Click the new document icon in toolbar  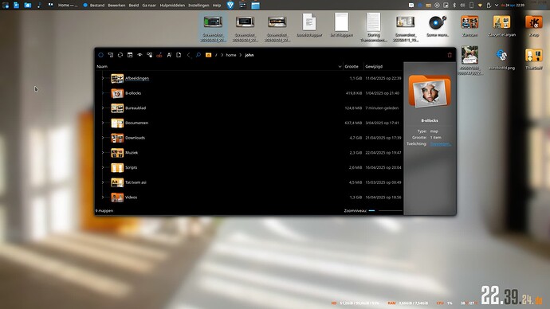pyautogui.click(x=179, y=55)
